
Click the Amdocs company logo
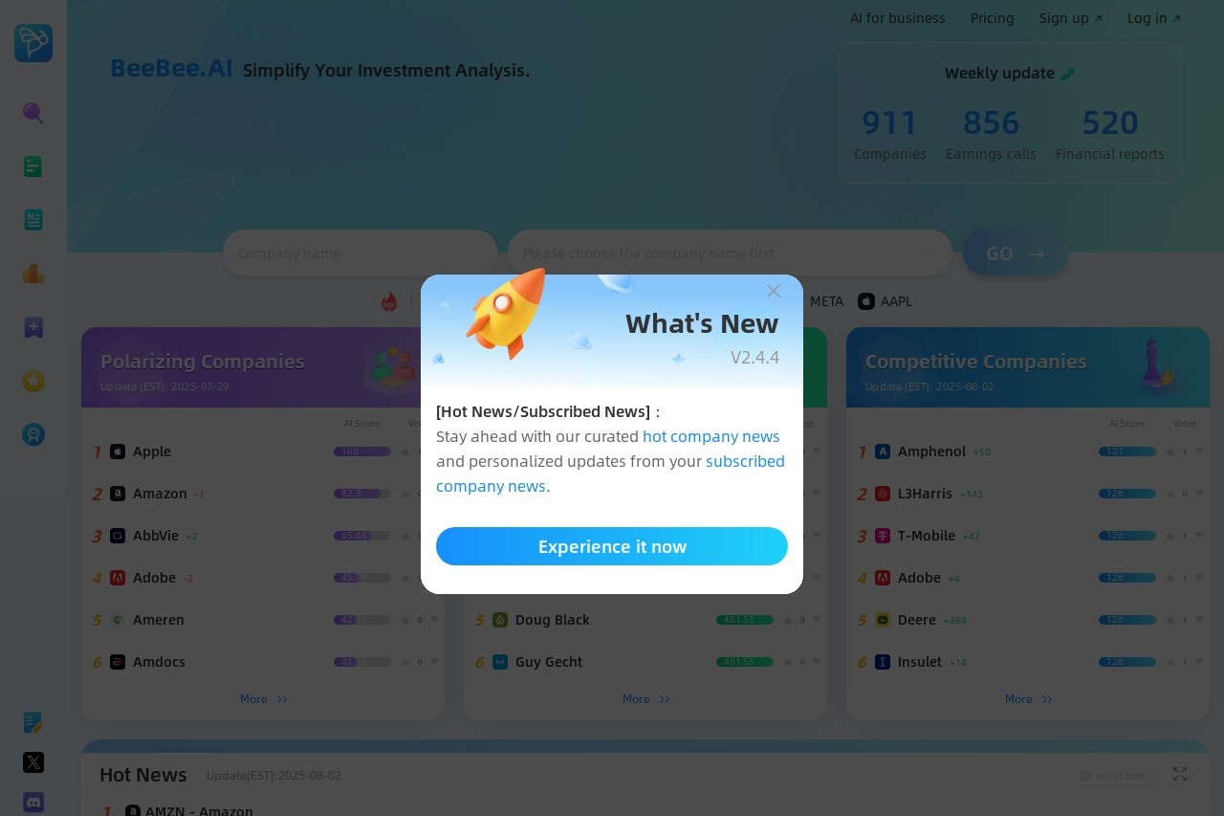click(118, 662)
